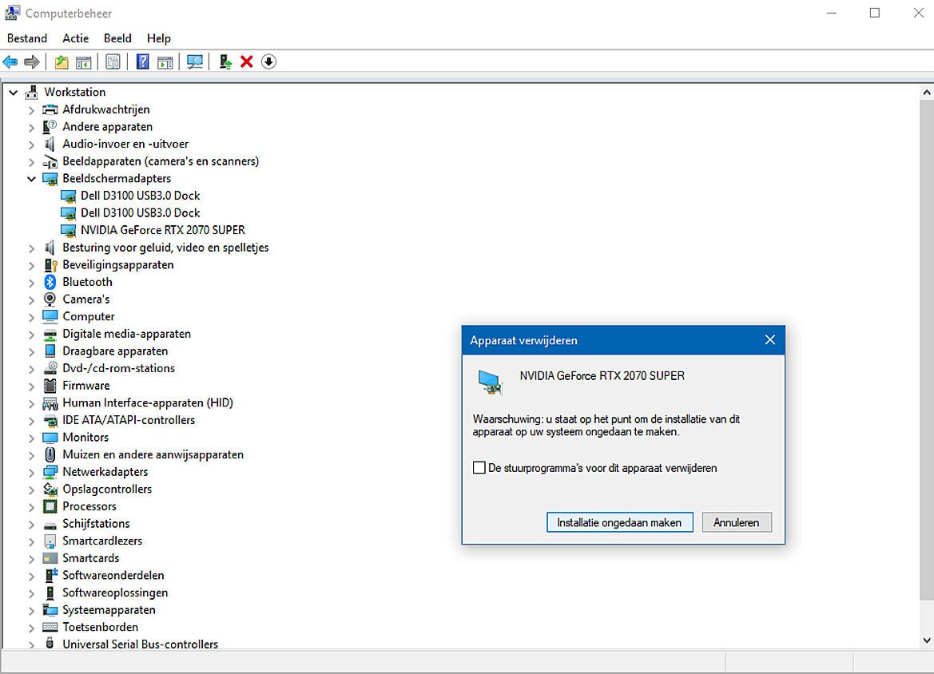
Task: Click the Firmware category icon
Action: [x=50, y=385]
